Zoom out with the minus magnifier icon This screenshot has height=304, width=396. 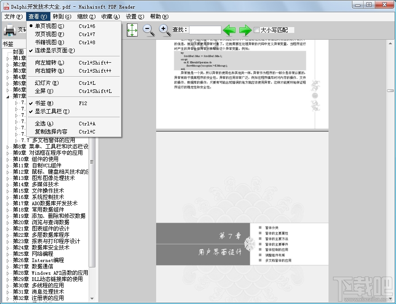tap(148, 29)
